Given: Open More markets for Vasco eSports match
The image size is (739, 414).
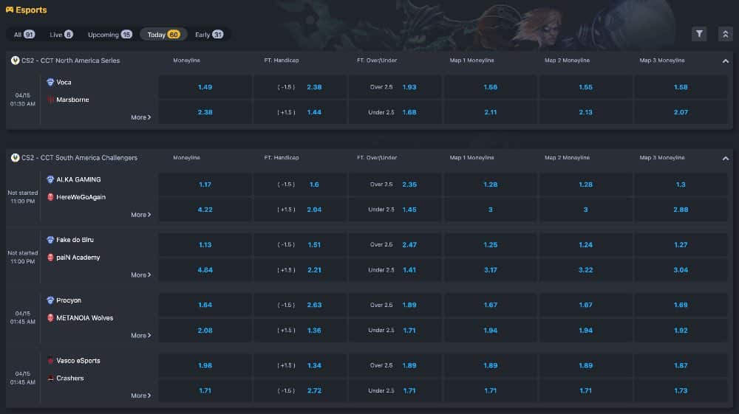Looking at the screenshot, I should (141, 396).
